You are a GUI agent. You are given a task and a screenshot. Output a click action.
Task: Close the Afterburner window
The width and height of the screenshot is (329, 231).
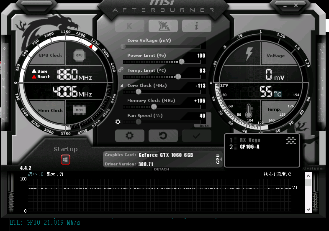click(x=296, y=5)
